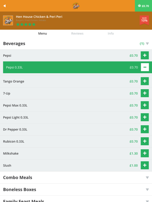
Task: Expand the Combo Meals category
Action: pyautogui.click(x=76, y=178)
